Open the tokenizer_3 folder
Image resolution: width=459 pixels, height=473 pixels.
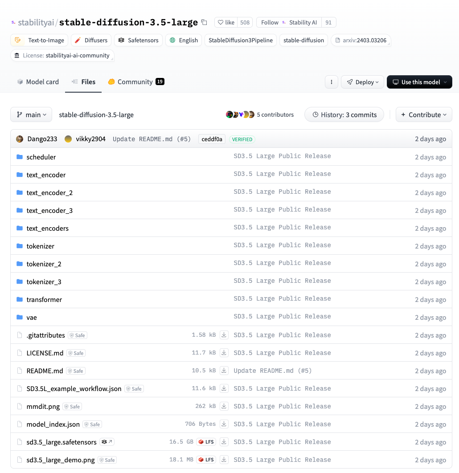pyautogui.click(x=44, y=281)
